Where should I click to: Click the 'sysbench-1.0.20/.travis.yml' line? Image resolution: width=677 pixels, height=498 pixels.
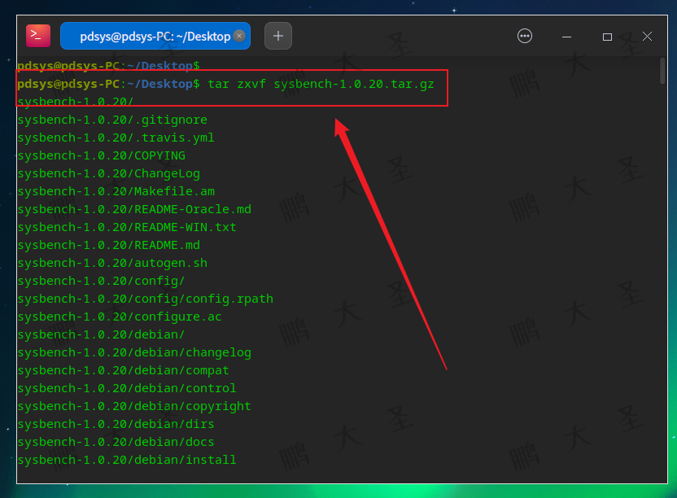tap(114, 138)
